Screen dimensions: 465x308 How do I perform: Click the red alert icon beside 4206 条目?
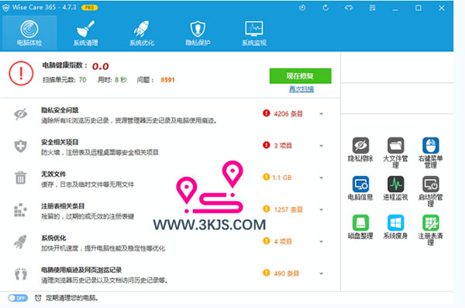tap(267, 113)
